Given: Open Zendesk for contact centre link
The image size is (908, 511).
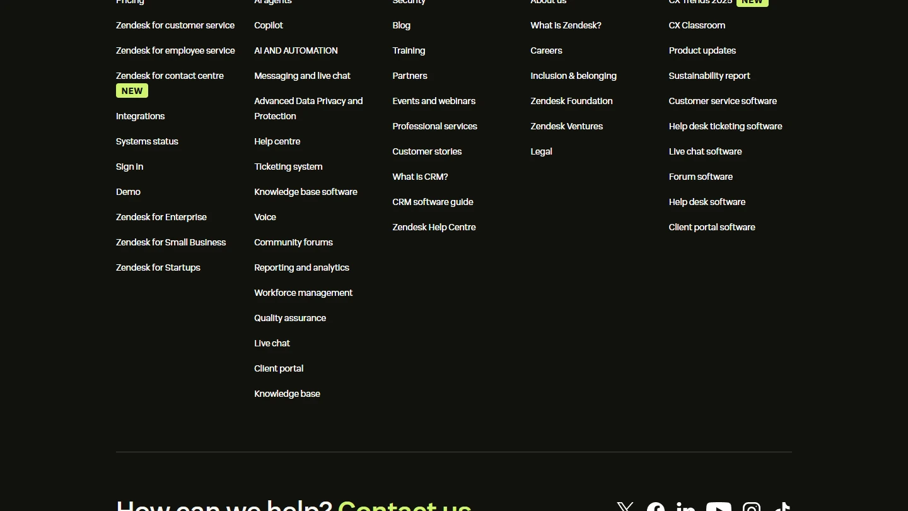Looking at the screenshot, I should pyautogui.click(x=170, y=76).
